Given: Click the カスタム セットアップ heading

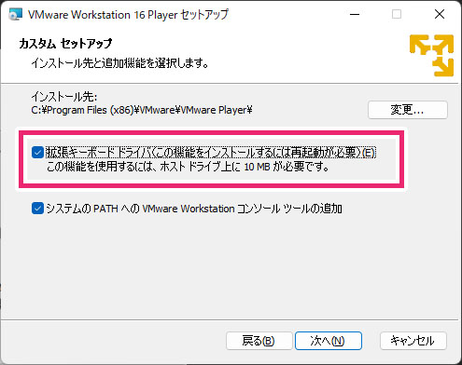Looking at the screenshot, I should [x=65, y=44].
